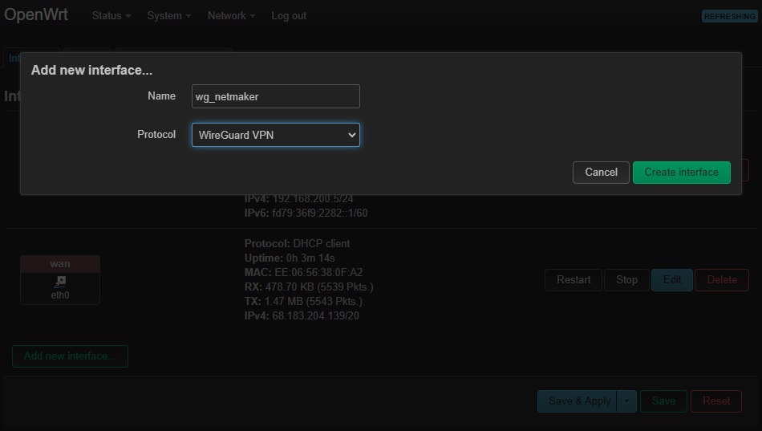Viewport: 762px width, 431px height.
Task: Open the Status menu
Action: [111, 16]
